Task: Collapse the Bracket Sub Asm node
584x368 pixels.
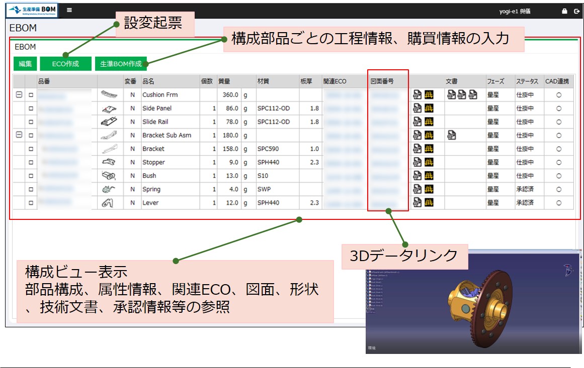Action: (19, 135)
